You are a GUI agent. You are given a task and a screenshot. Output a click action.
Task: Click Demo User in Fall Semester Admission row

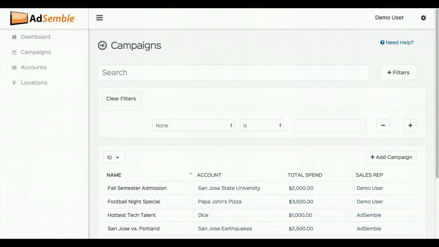tap(370, 188)
